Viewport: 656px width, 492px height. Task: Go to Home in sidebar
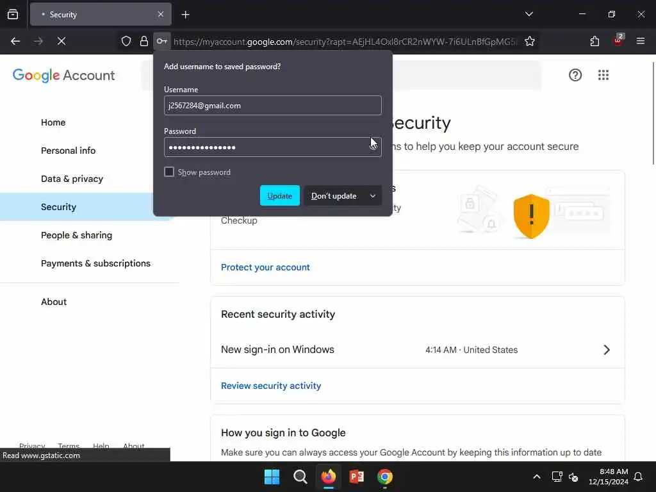click(x=53, y=122)
